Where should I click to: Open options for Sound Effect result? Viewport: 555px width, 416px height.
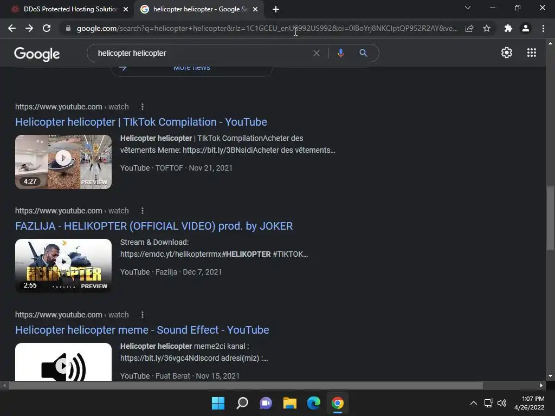(x=143, y=315)
